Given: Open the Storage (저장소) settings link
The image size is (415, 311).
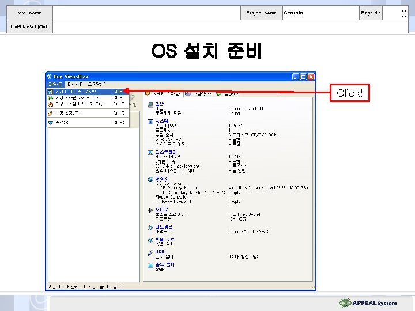Looking at the screenshot, I should 162,179.
